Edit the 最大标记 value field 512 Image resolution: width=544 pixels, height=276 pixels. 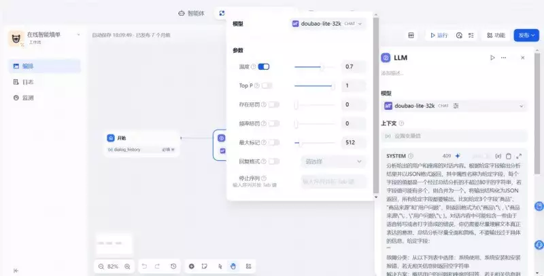click(353, 142)
